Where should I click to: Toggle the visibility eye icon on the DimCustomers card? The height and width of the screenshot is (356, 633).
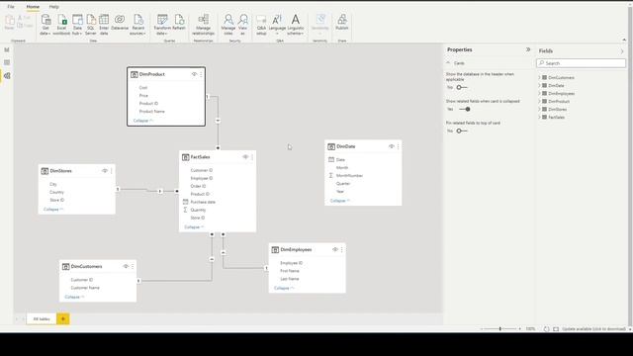click(126, 266)
